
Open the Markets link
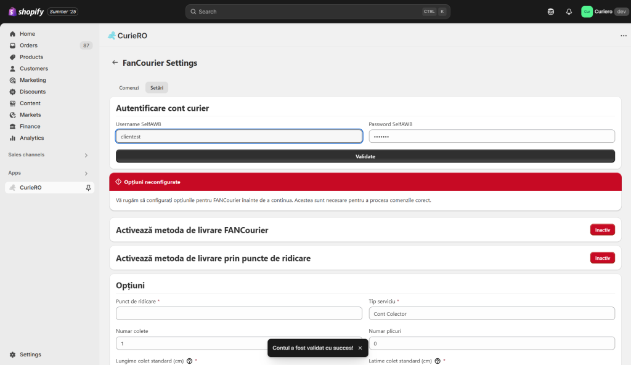pyautogui.click(x=30, y=115)
